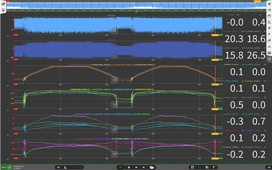Toggle the green PLAY mode indicator

click(4, 167)
